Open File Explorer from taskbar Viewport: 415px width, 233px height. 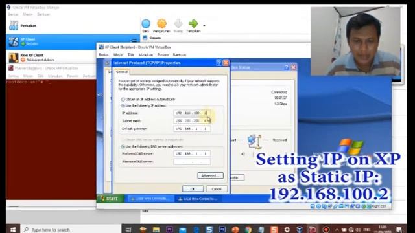coord(156,230)
